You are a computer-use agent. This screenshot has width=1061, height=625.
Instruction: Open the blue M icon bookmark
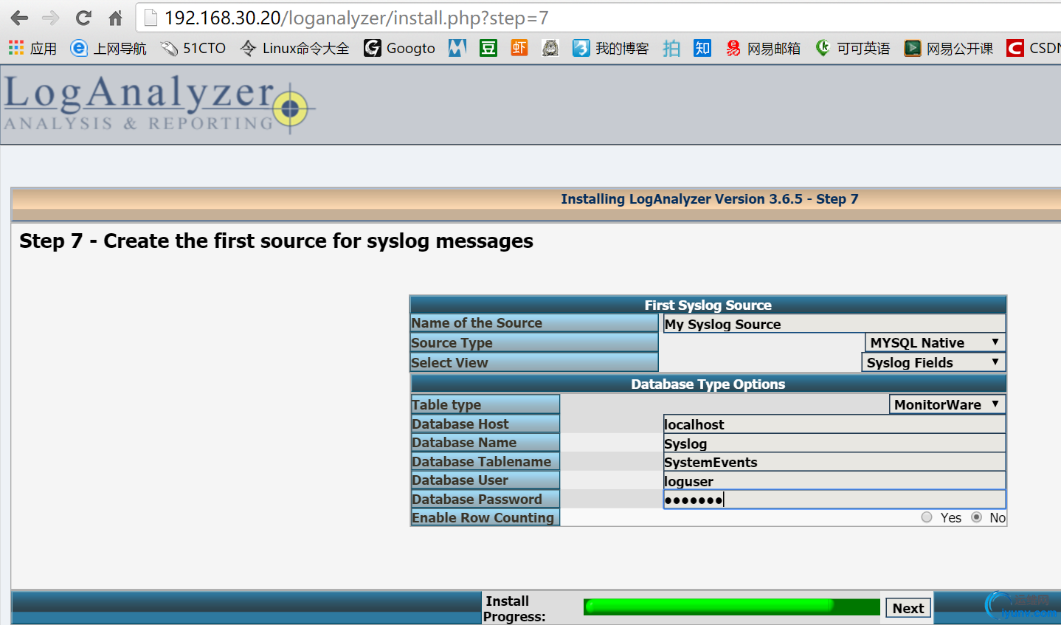point(457,49)
